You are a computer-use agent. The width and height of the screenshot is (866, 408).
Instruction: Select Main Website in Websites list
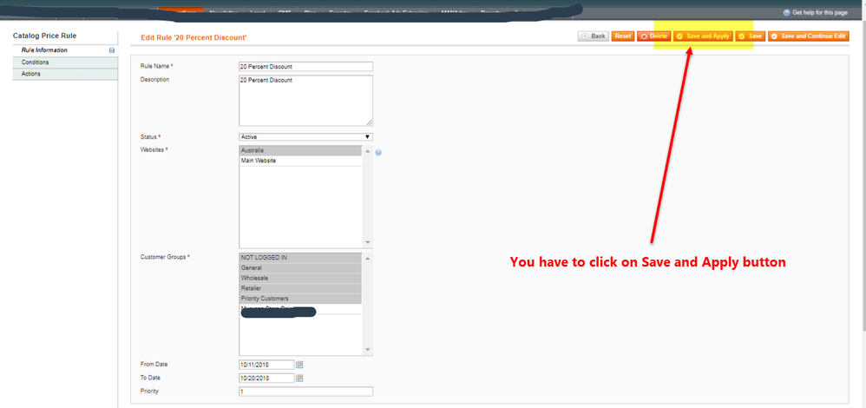(x=259, y=161)
